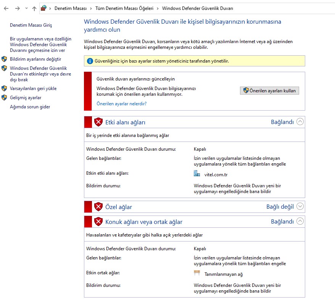Click the Bir iş yerinde etki alanına bağlanmış ağlar description
Screen dimensions: 335x301
pos(127,135)
